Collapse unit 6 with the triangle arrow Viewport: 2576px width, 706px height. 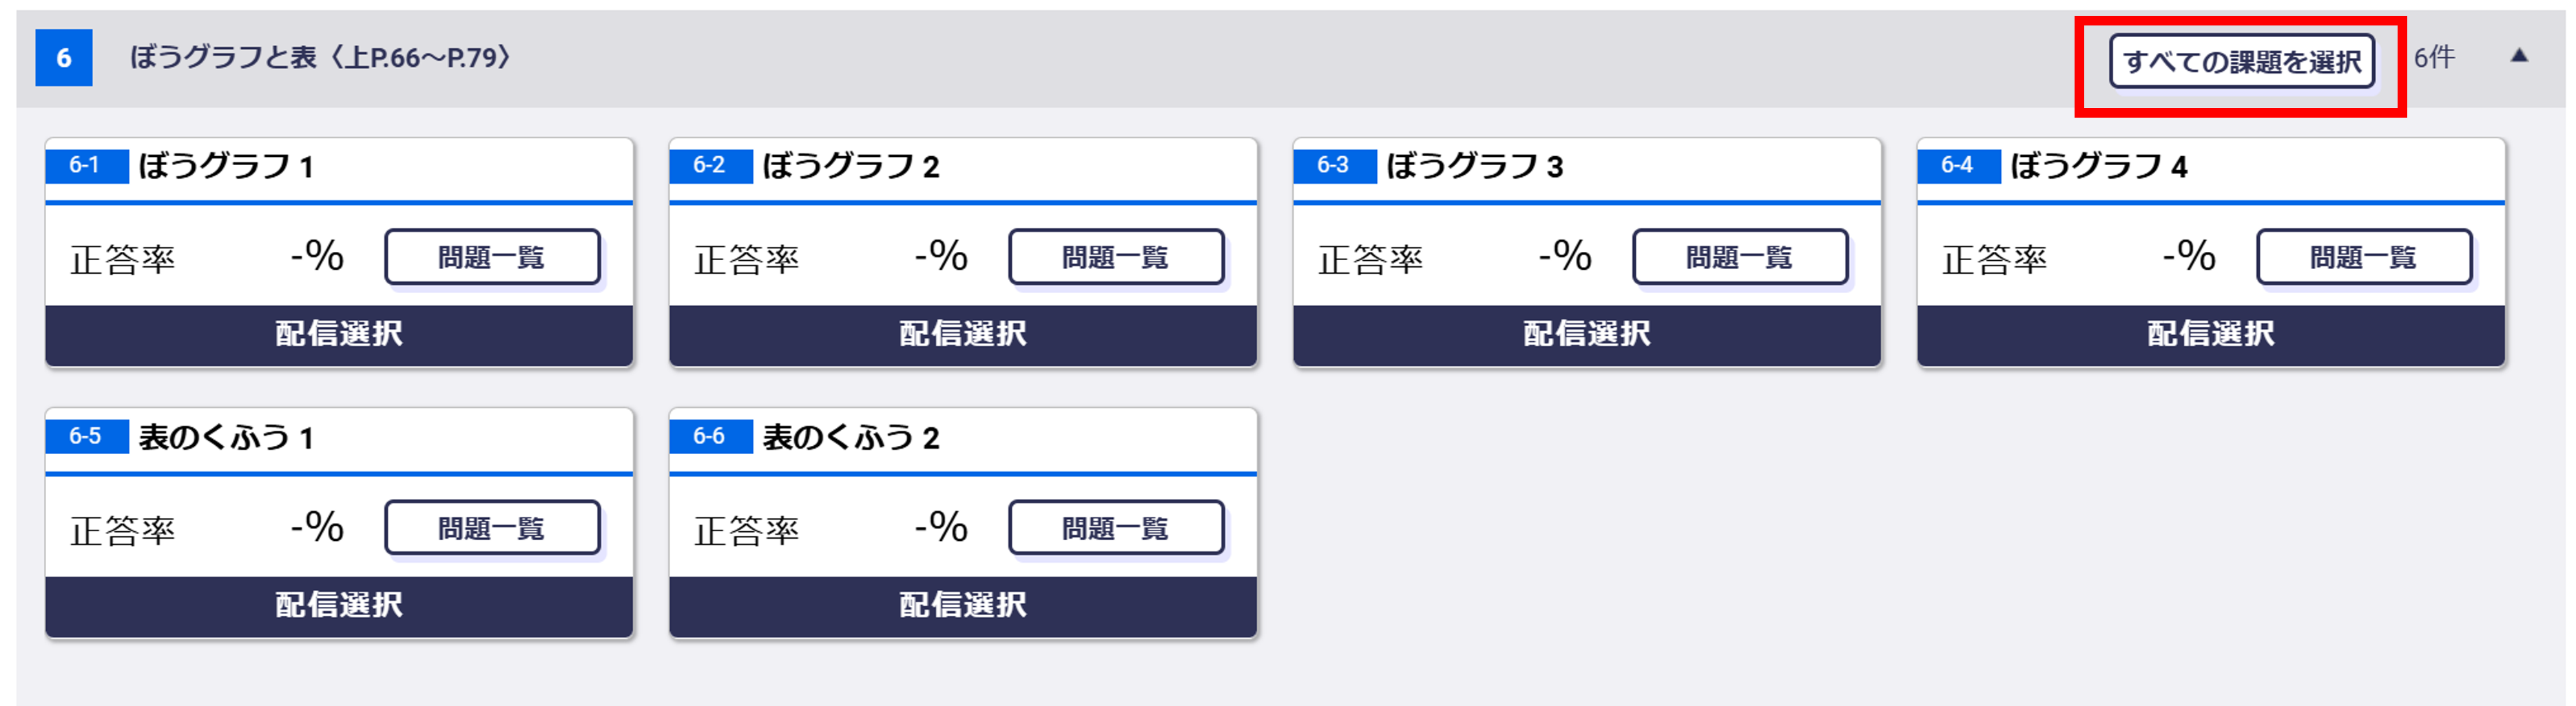tap(2519, 57)
